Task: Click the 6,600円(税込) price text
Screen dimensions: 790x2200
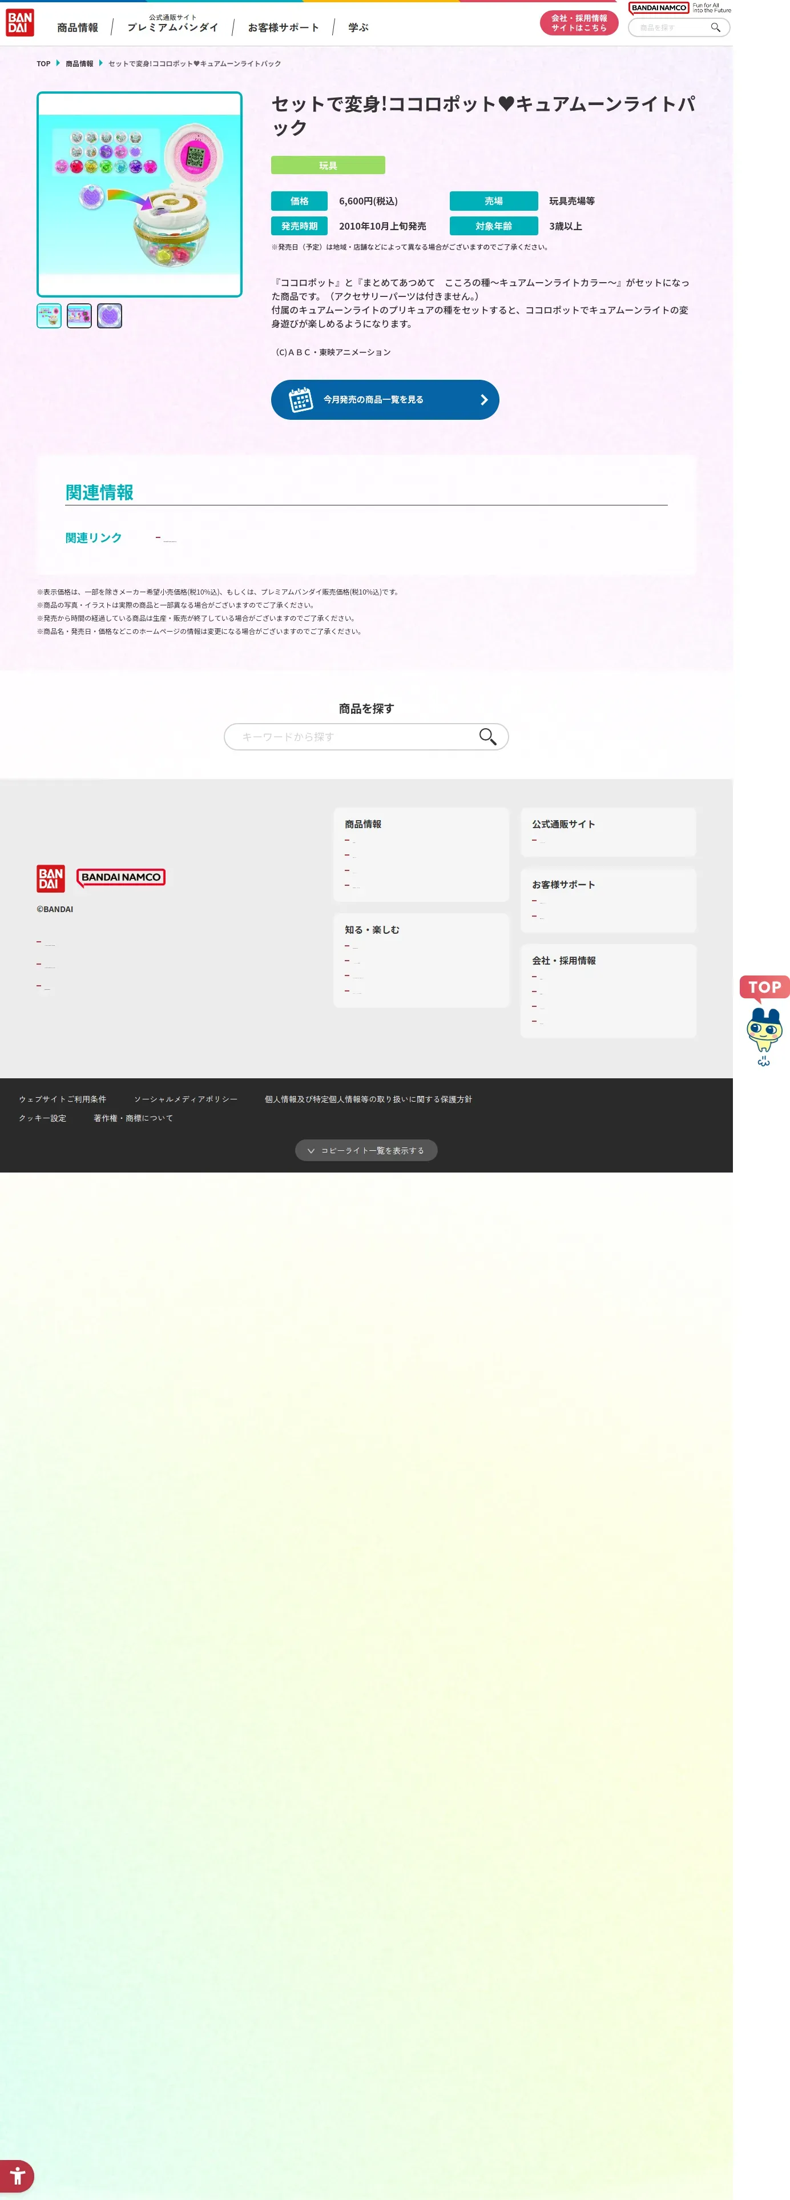Action: 369,200
